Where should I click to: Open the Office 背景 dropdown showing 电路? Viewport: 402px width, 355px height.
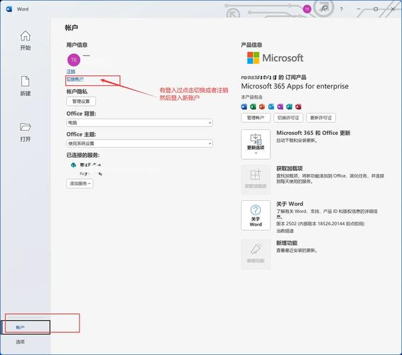139,123
